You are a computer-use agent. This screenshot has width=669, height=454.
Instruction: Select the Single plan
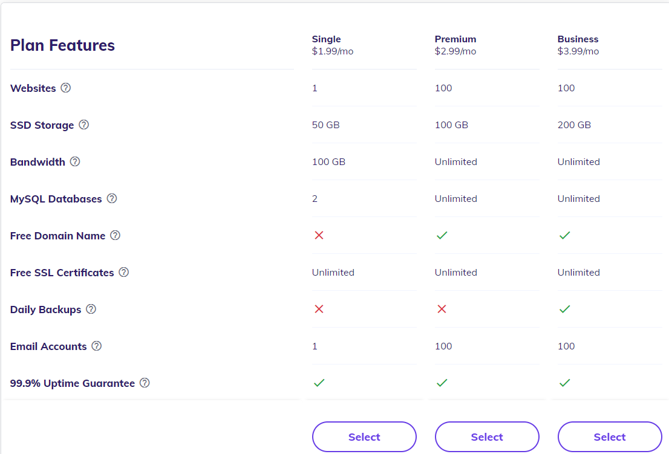364,436
